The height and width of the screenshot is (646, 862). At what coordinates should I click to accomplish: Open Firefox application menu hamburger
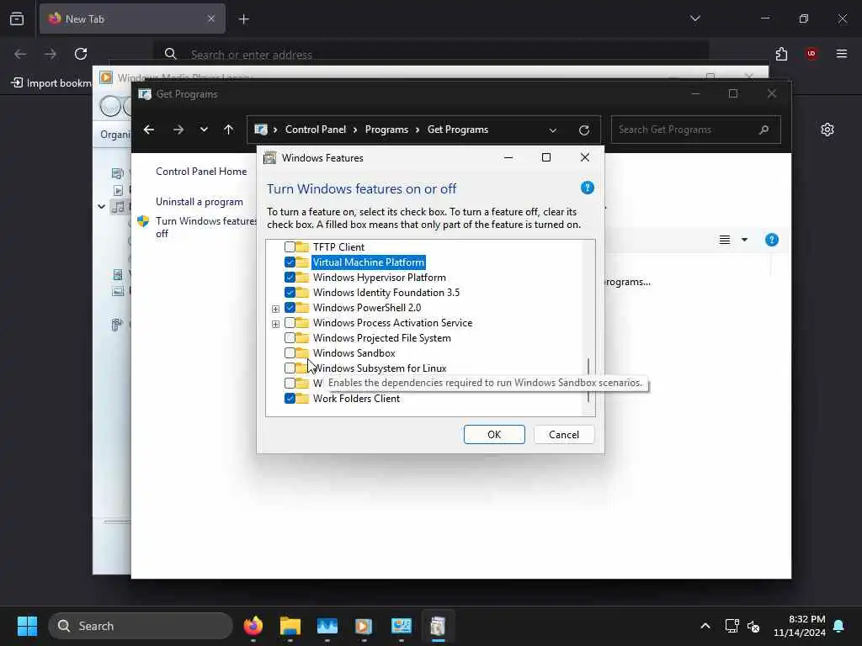coord(842,54)
